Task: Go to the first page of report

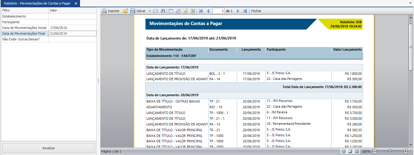Action: 201,11
